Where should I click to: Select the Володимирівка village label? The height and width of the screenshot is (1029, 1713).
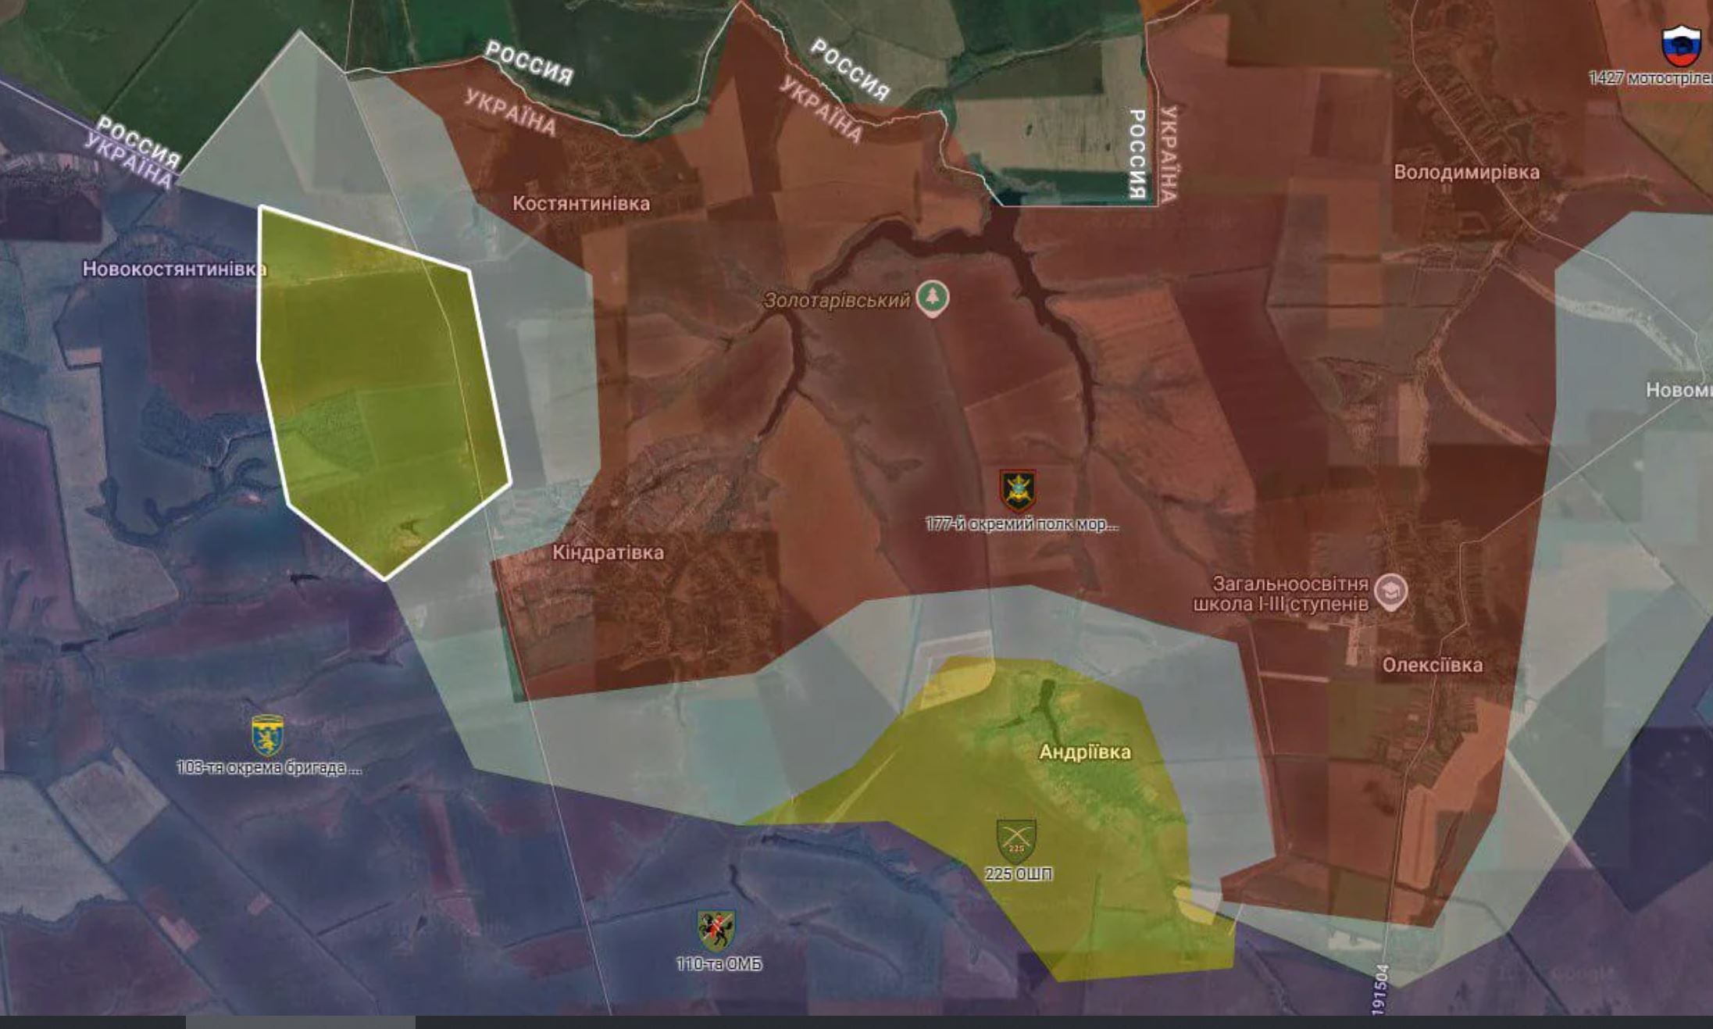[x=1467, y=172]
